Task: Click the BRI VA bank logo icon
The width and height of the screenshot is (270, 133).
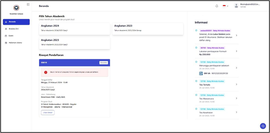Action: coord(201,74)
